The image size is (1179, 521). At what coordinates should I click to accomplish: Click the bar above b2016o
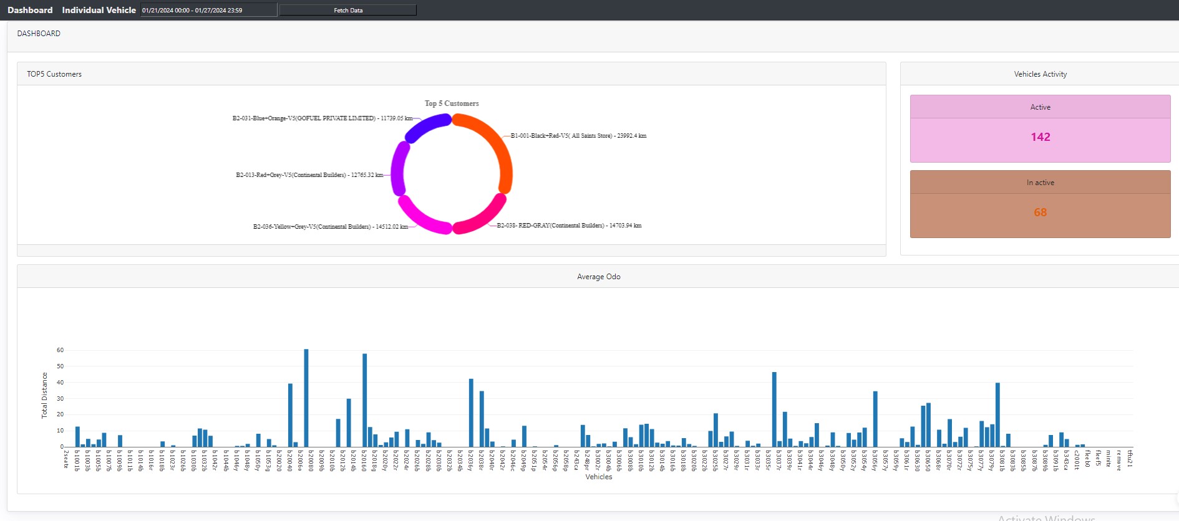(365, 400)
